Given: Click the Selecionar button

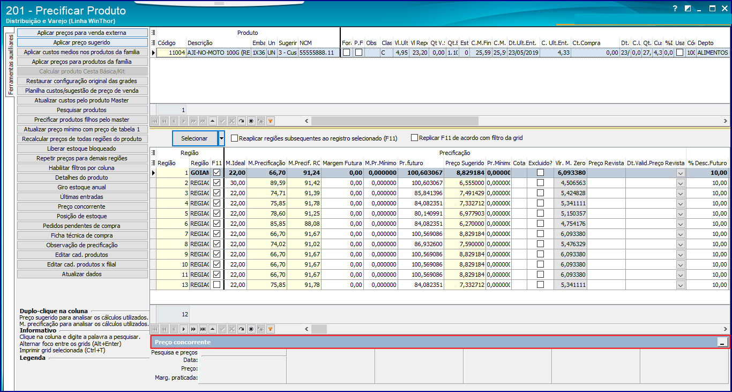Looking at the screenshot, I should pyautogui.click(x=195, y=138).
